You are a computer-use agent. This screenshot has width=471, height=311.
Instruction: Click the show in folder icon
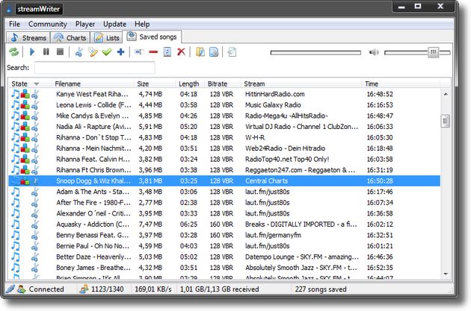point(200,52)
